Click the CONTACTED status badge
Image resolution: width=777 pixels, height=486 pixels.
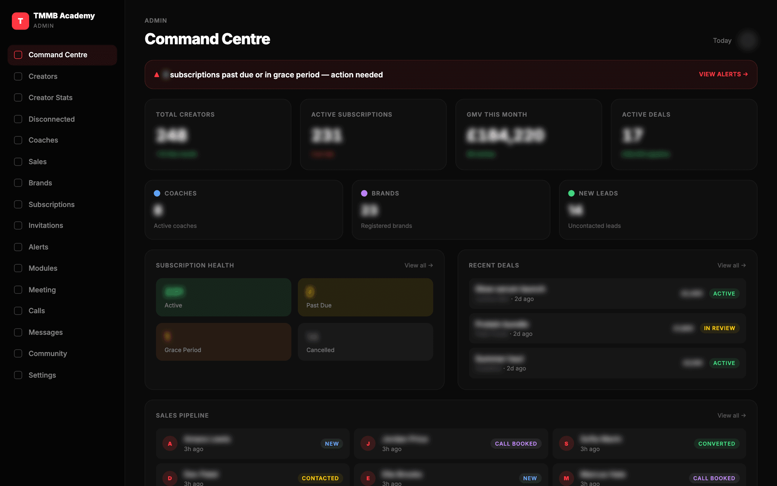tap(320, 478)
